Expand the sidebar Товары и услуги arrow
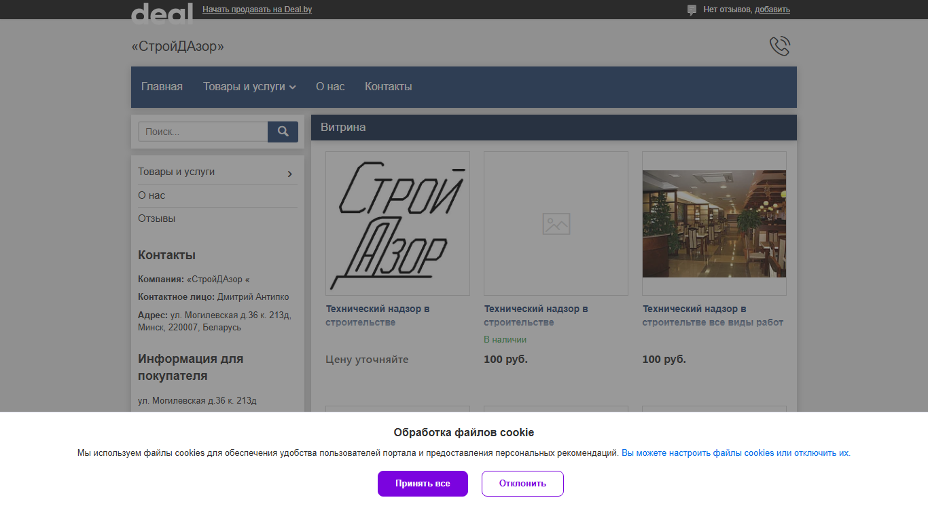 coord(290,174)
